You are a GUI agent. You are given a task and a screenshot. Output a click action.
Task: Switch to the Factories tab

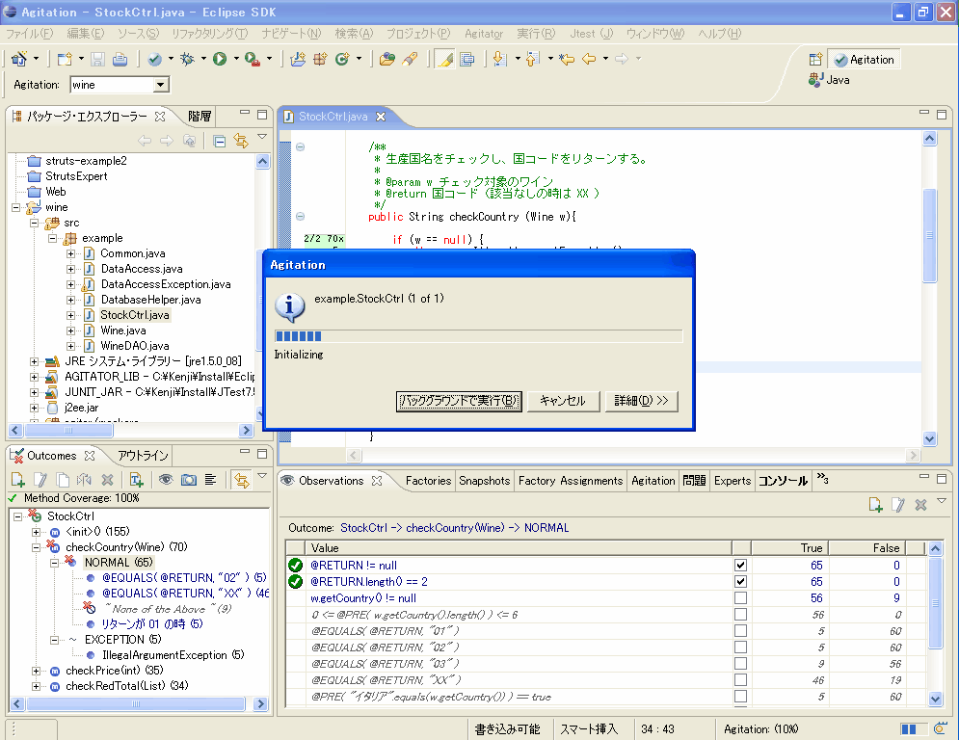click(428, 481)
